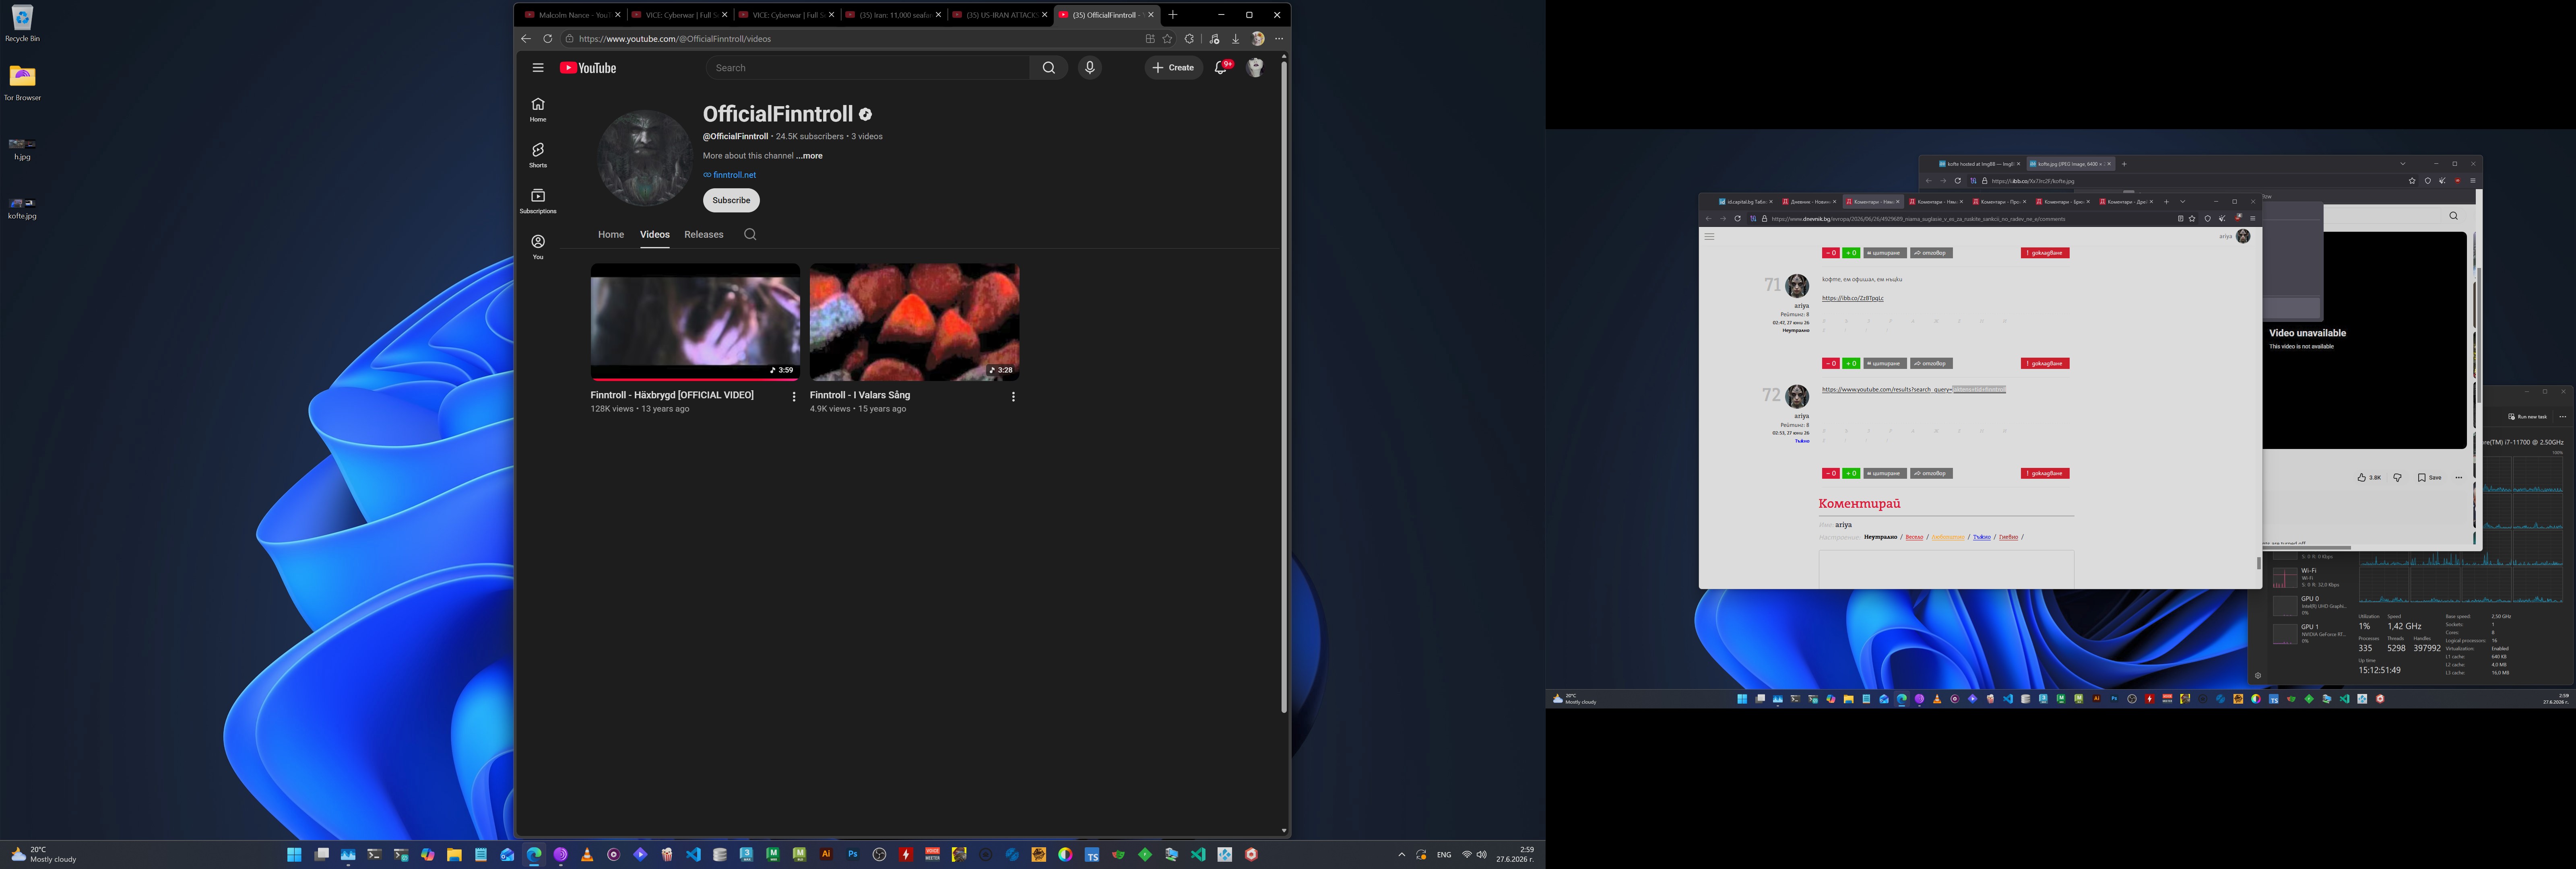The height and width of the screenshot is (869, 2576).
Task: Select the kofte.jpg desktop file
Action: 22,207
